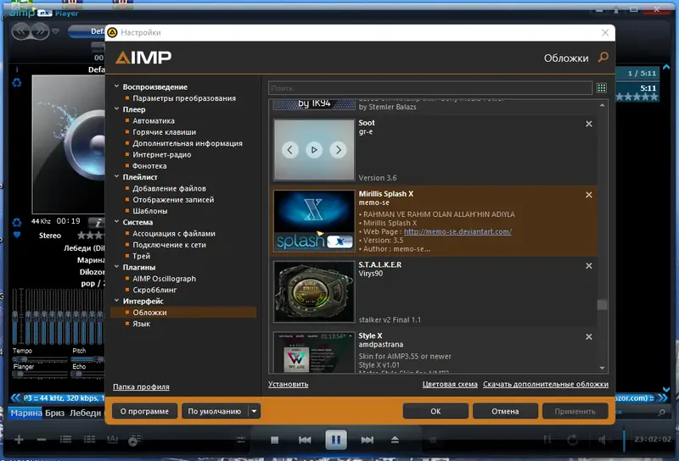Click the Echo slider in player

point(88,375)
